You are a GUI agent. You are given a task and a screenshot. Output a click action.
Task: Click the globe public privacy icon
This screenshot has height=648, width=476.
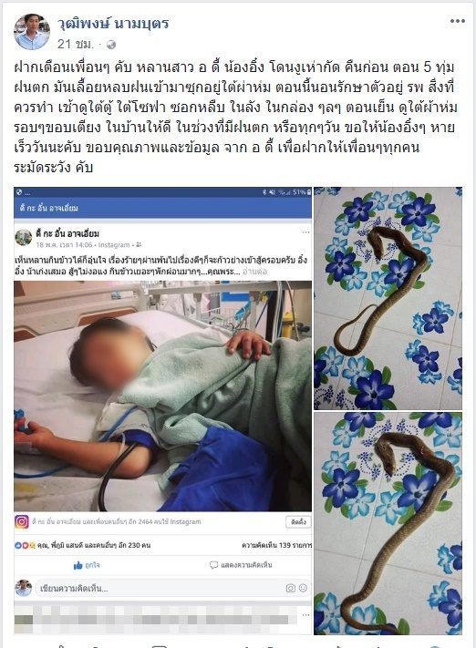click(x=111, y=45)
